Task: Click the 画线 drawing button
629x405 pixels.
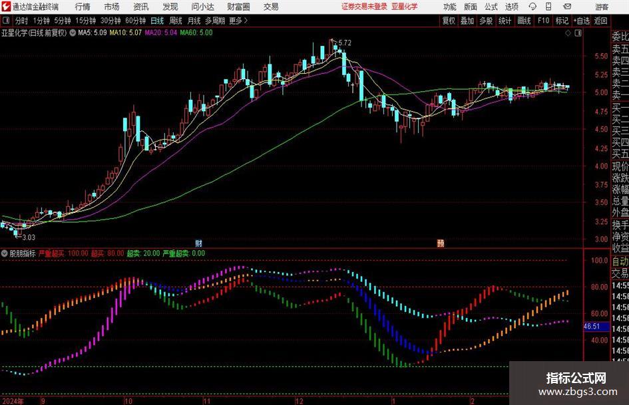Action: [x=524, y=21]
